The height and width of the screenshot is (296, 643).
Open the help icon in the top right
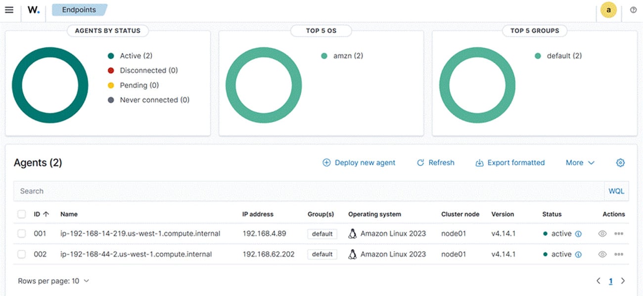(x=634, y=9)
